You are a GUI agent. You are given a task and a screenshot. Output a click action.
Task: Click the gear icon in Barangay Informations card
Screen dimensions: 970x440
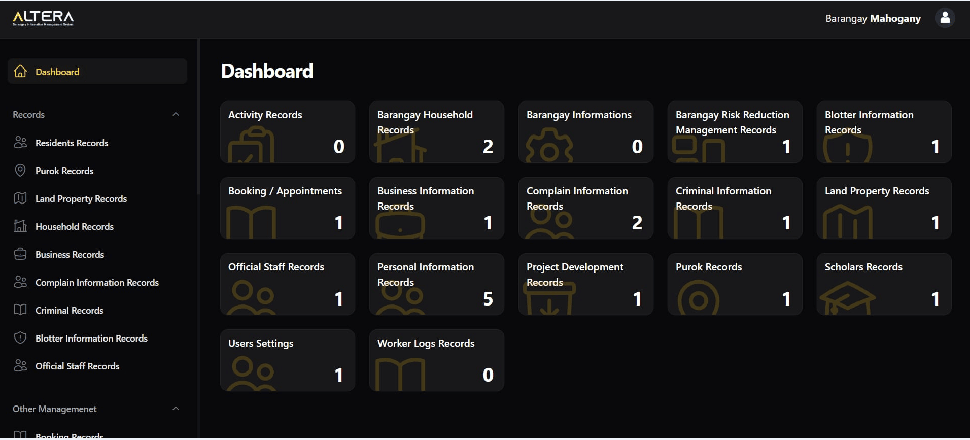click(x=549, y=146)
